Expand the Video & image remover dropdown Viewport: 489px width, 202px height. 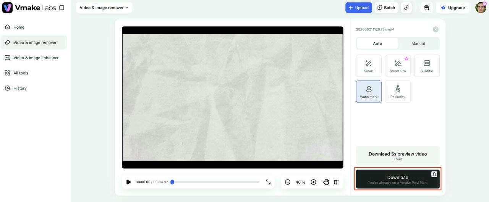pos(104,8)
